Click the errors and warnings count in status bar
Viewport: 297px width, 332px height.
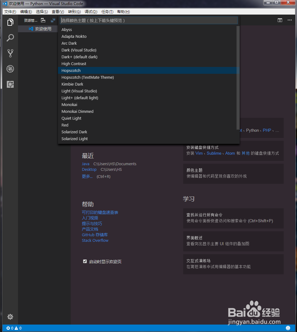(x=14, y=328)
